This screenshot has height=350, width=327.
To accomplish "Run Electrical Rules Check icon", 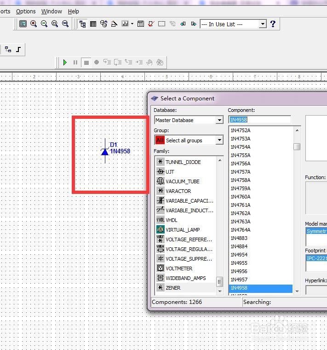I will point(151,23).
